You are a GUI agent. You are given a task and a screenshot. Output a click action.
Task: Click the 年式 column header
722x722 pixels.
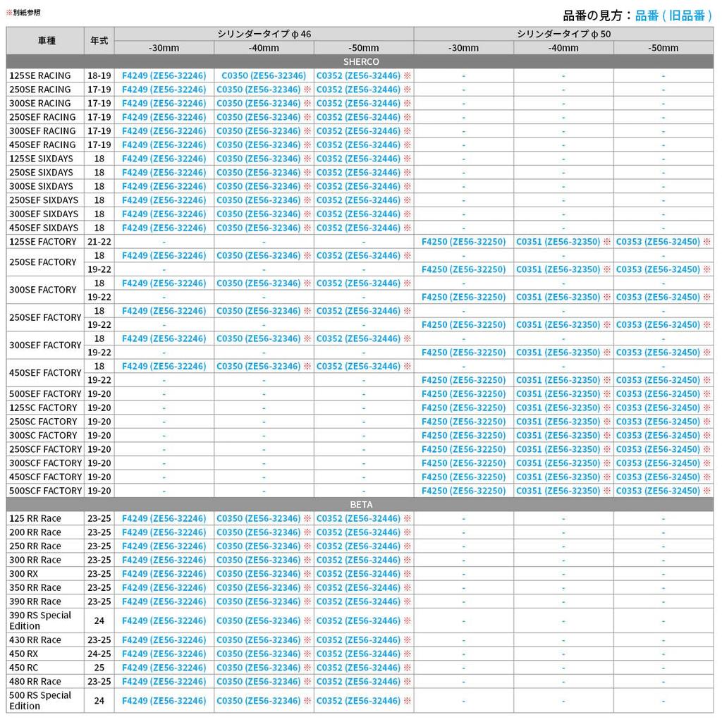tap(99, 41)
